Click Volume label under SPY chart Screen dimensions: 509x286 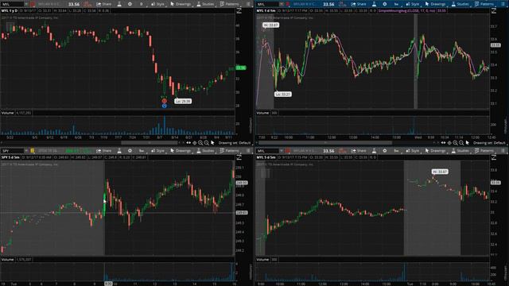pos(7,260)
